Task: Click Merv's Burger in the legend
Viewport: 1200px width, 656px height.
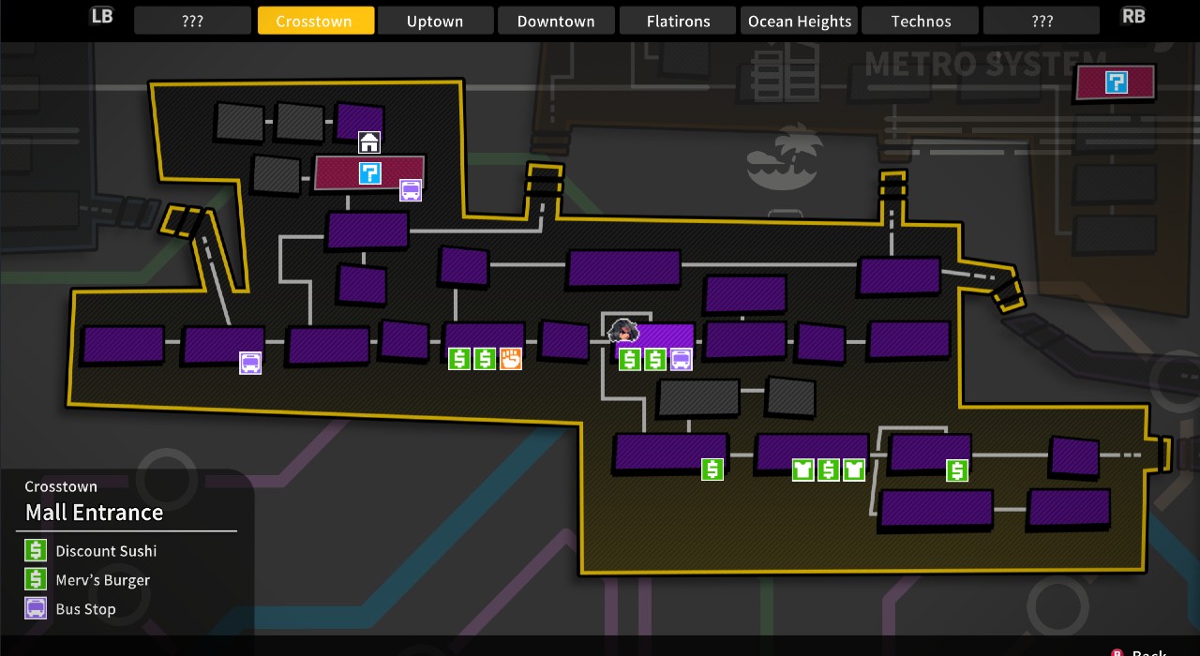Action: coord(102,580)
